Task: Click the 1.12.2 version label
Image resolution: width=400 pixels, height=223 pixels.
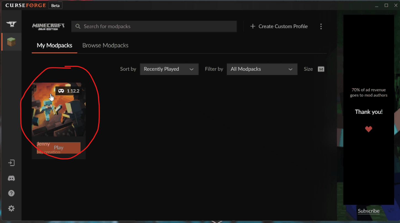Action: click(73, 91)
